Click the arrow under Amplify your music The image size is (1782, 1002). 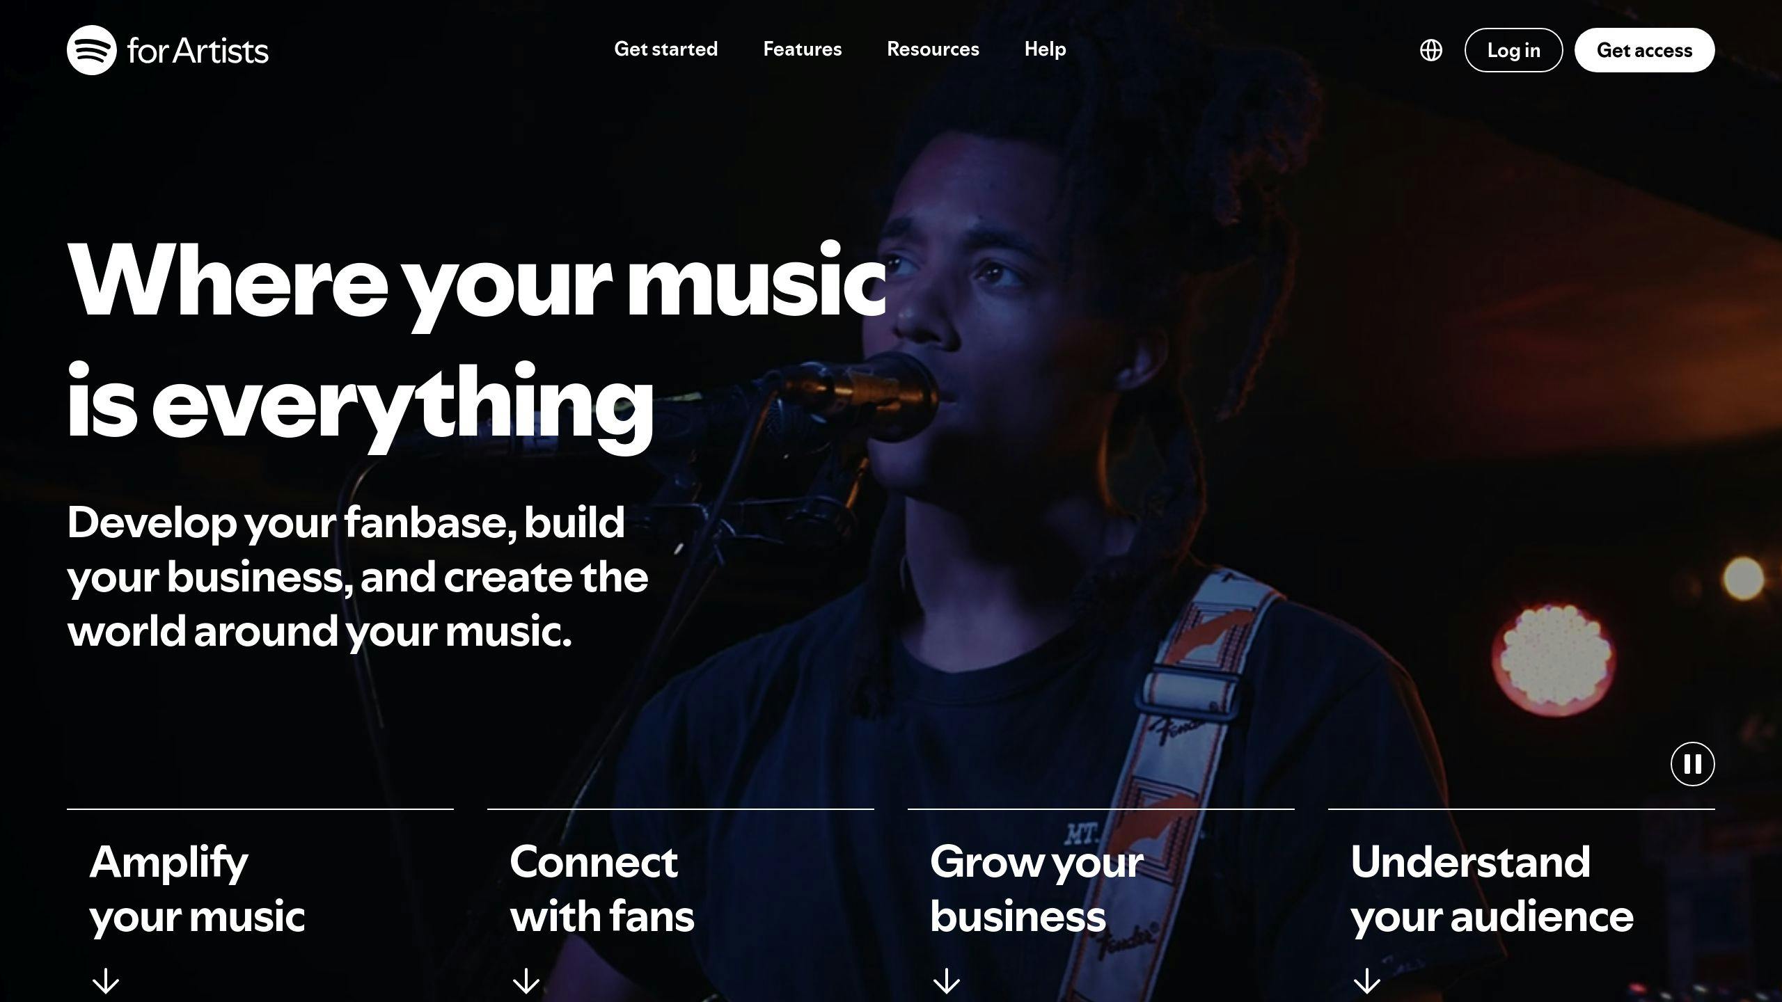click(106, 982)
